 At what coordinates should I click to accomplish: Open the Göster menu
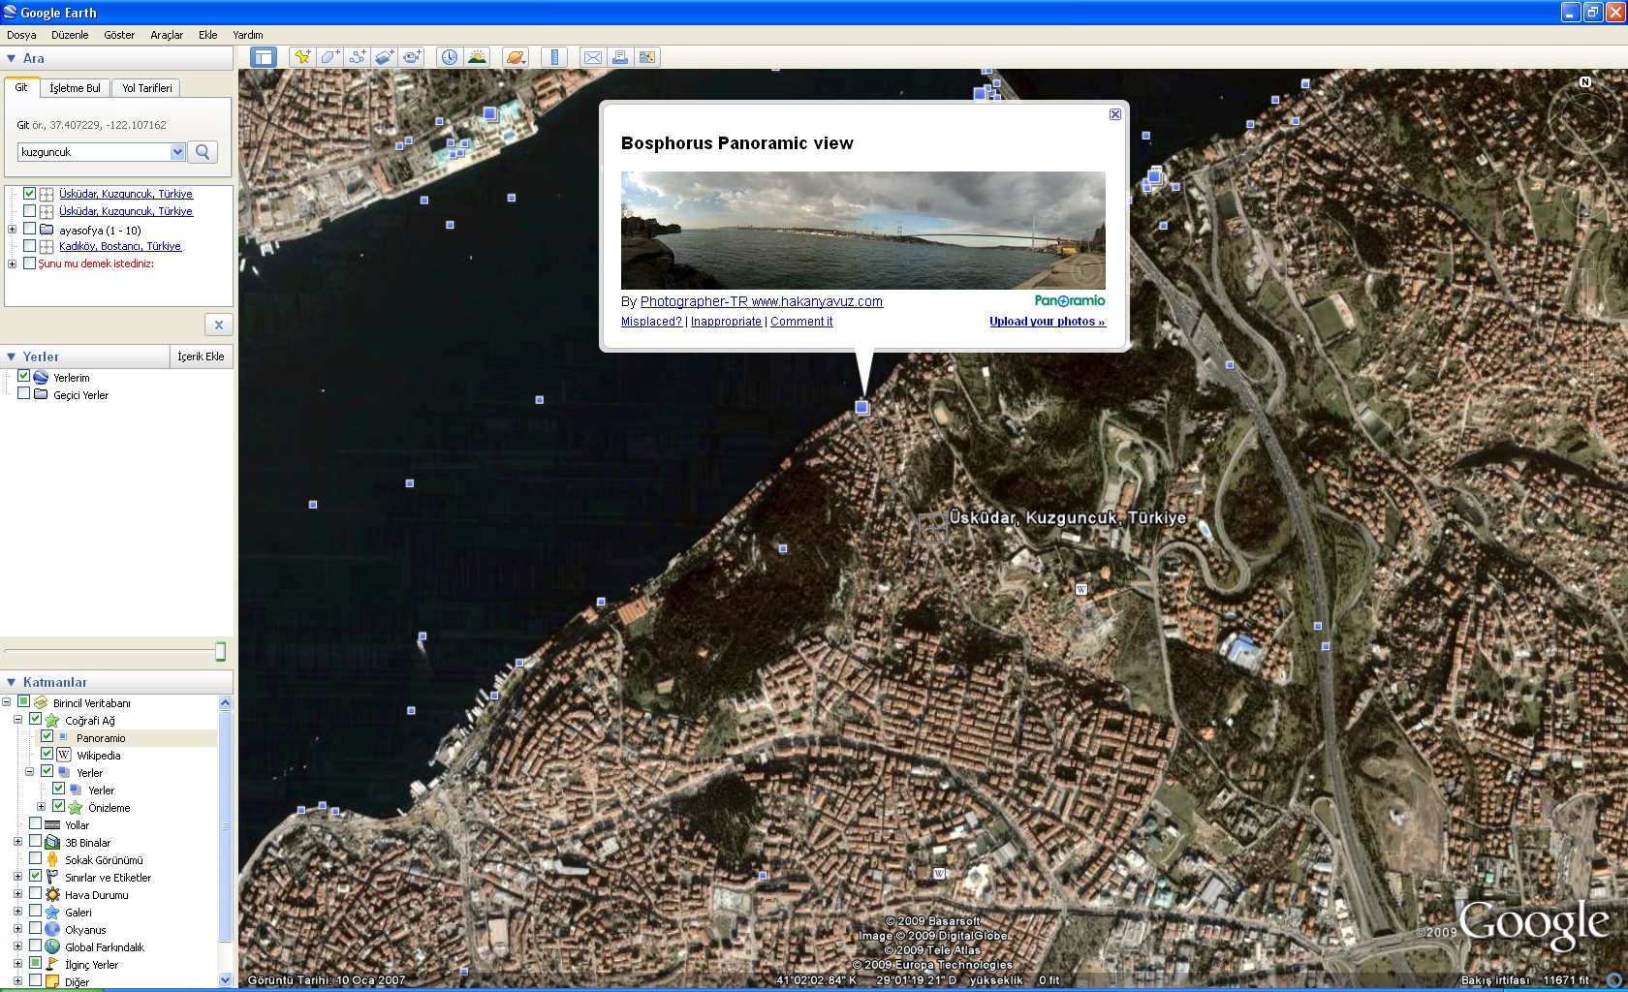[x=119, y=35]
